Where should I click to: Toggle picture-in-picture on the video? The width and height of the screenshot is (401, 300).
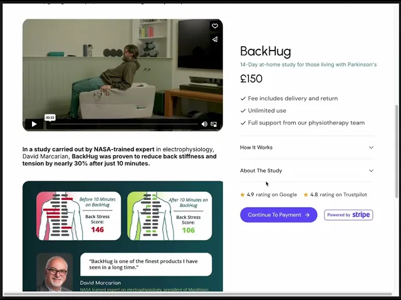tap(214, 124)
